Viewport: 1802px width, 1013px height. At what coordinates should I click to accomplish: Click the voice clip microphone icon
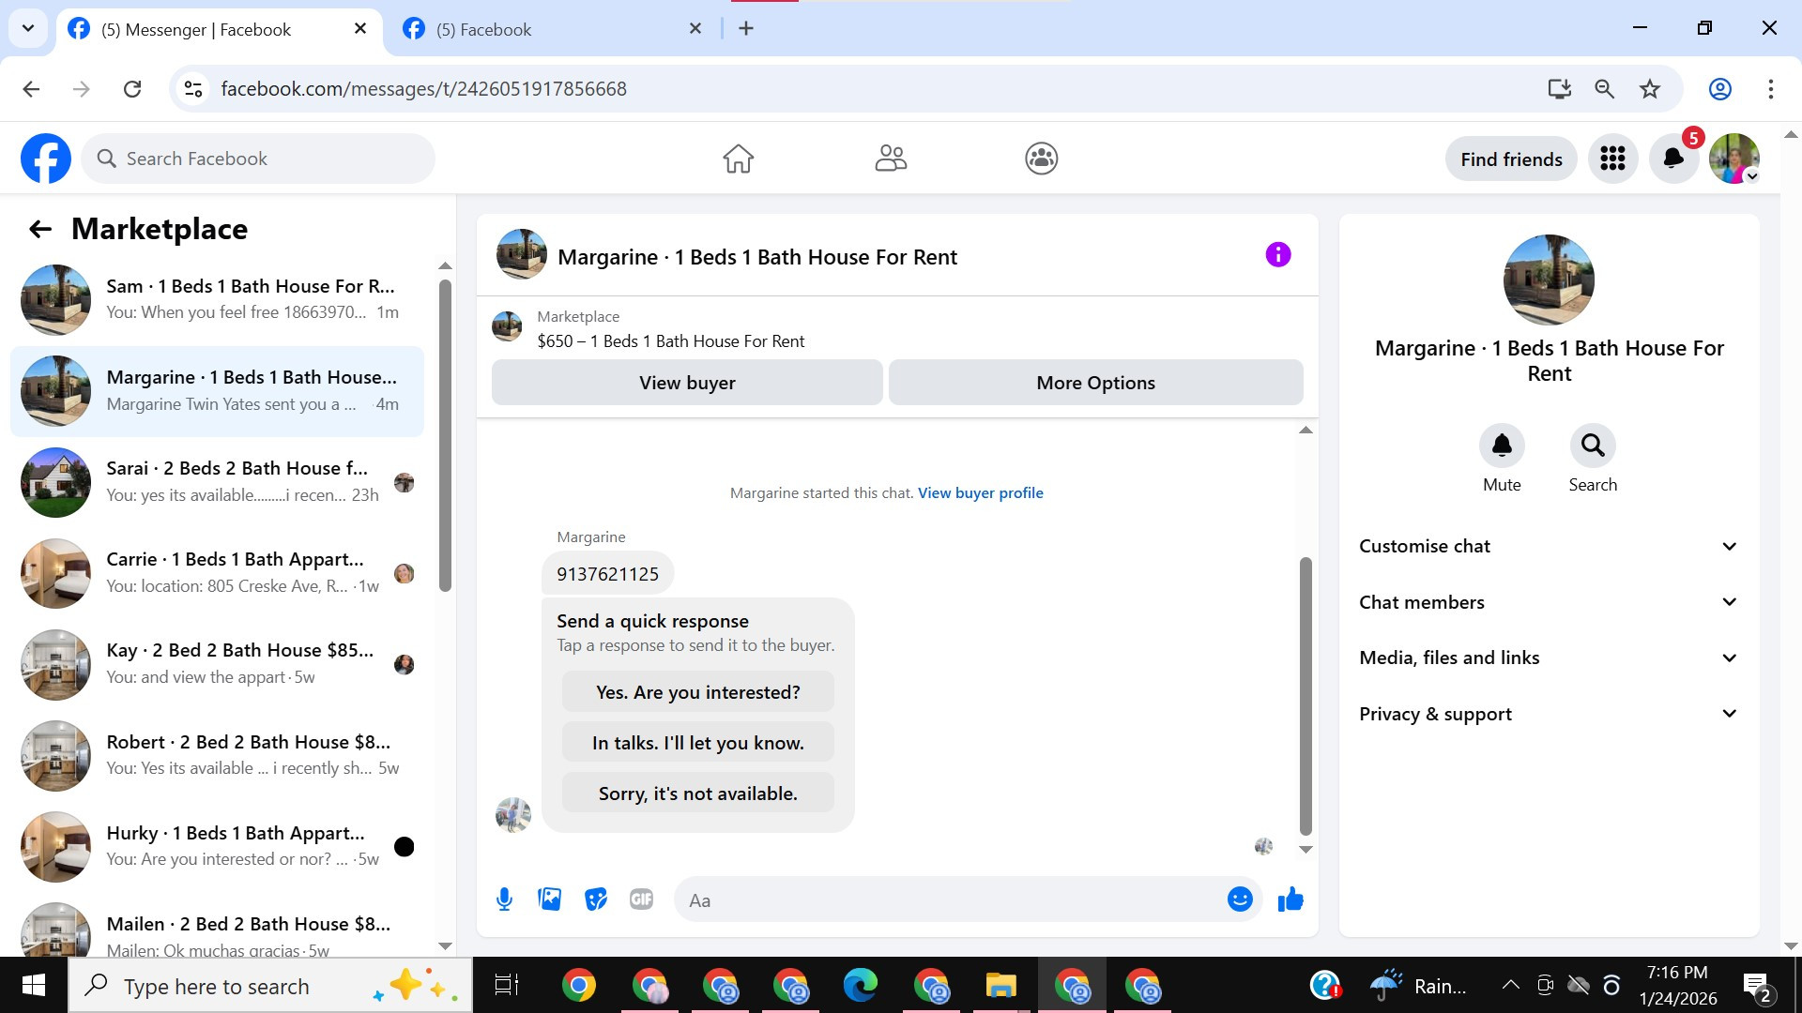tap(504, 900)
